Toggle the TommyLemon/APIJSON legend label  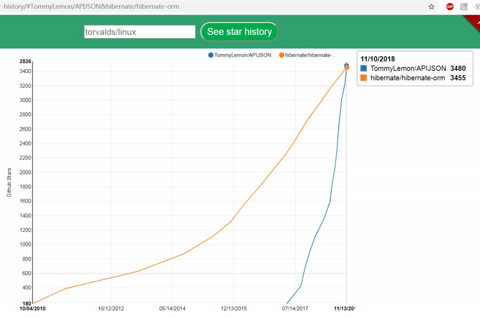pos(242,55)
